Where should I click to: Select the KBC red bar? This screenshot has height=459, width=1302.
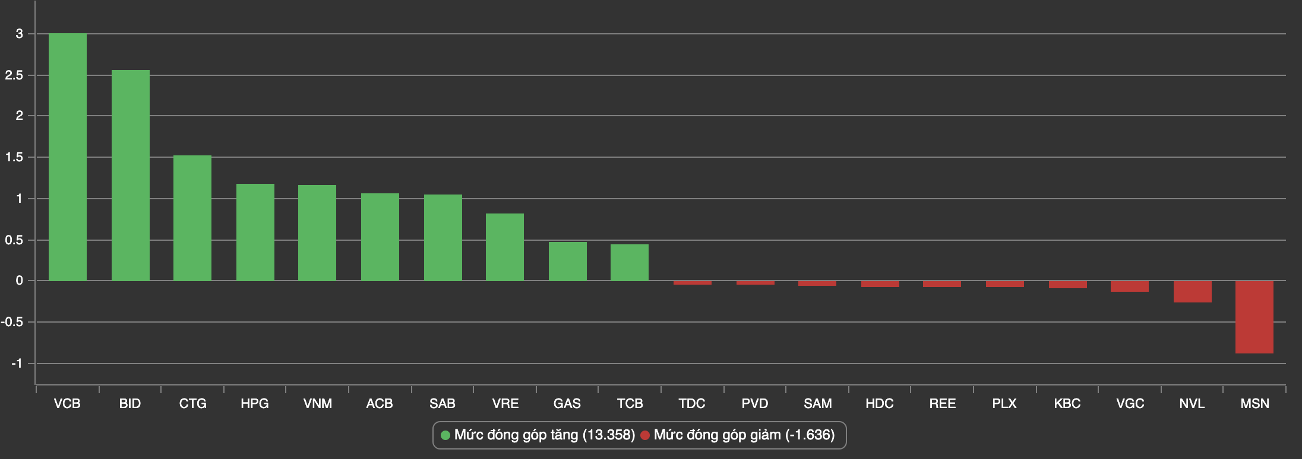pyautogui.click(x=1068, y=285)
